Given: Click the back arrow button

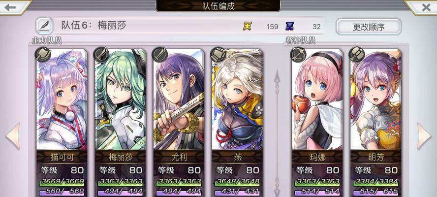Looking at the screenshot, I should (12, 7).
